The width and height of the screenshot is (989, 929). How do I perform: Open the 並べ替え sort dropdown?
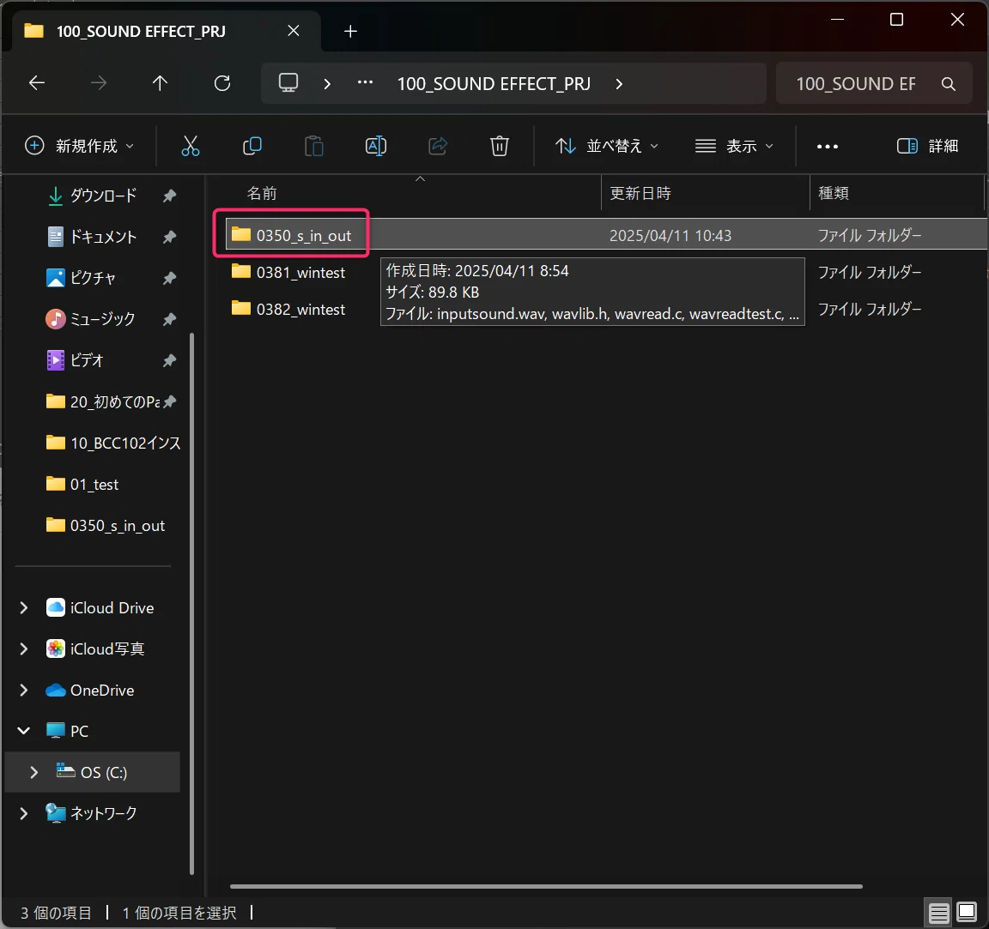[x=607, y=146]
